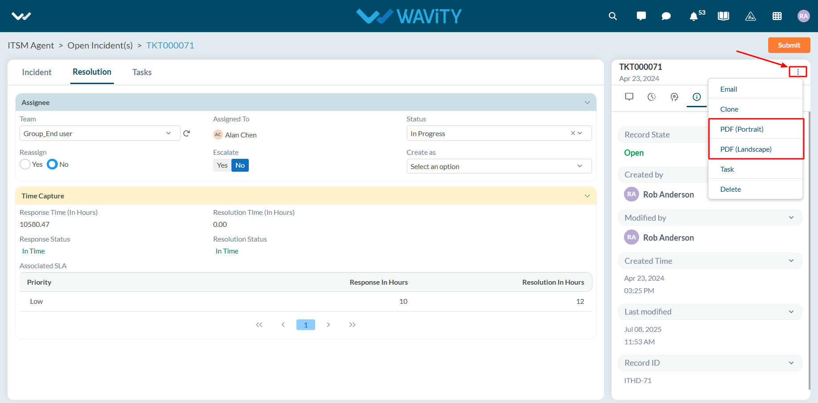This screenshot has height=403, width=818.
Task: Click ITSM Agent breadcrumb link
Action: 31,45
